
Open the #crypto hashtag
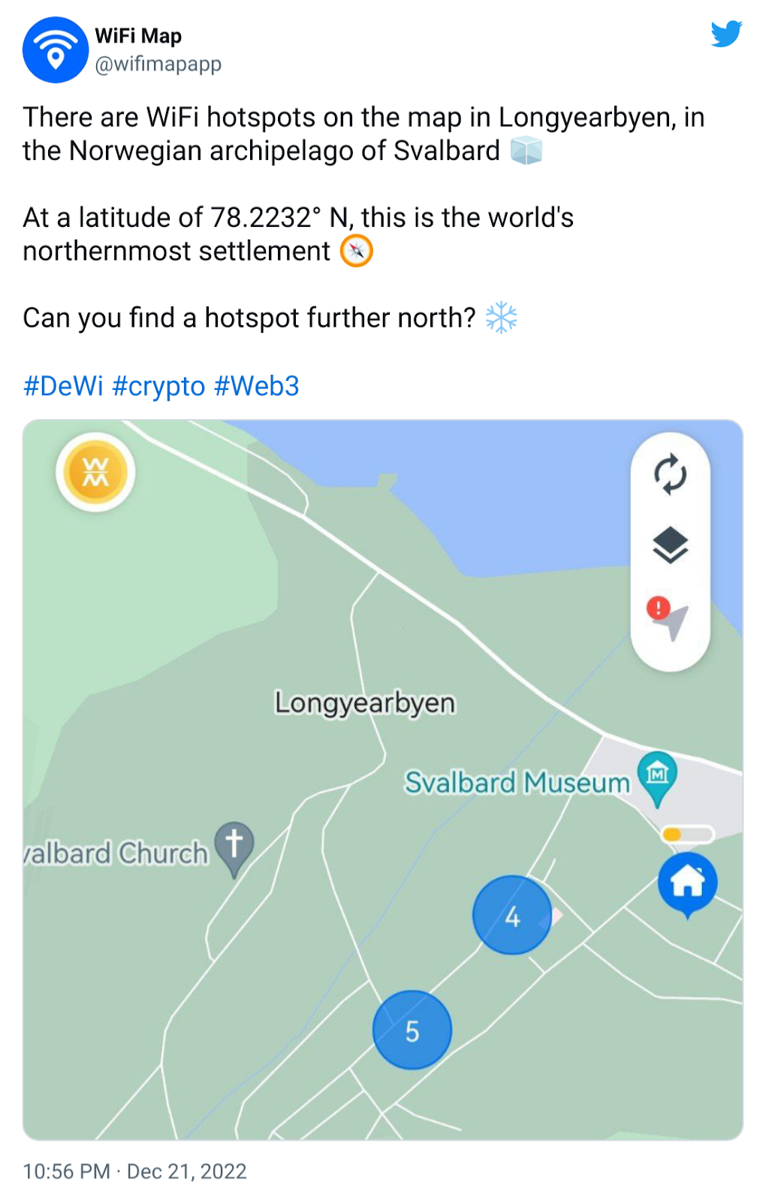pyautogui.click(x=158, y=386)
